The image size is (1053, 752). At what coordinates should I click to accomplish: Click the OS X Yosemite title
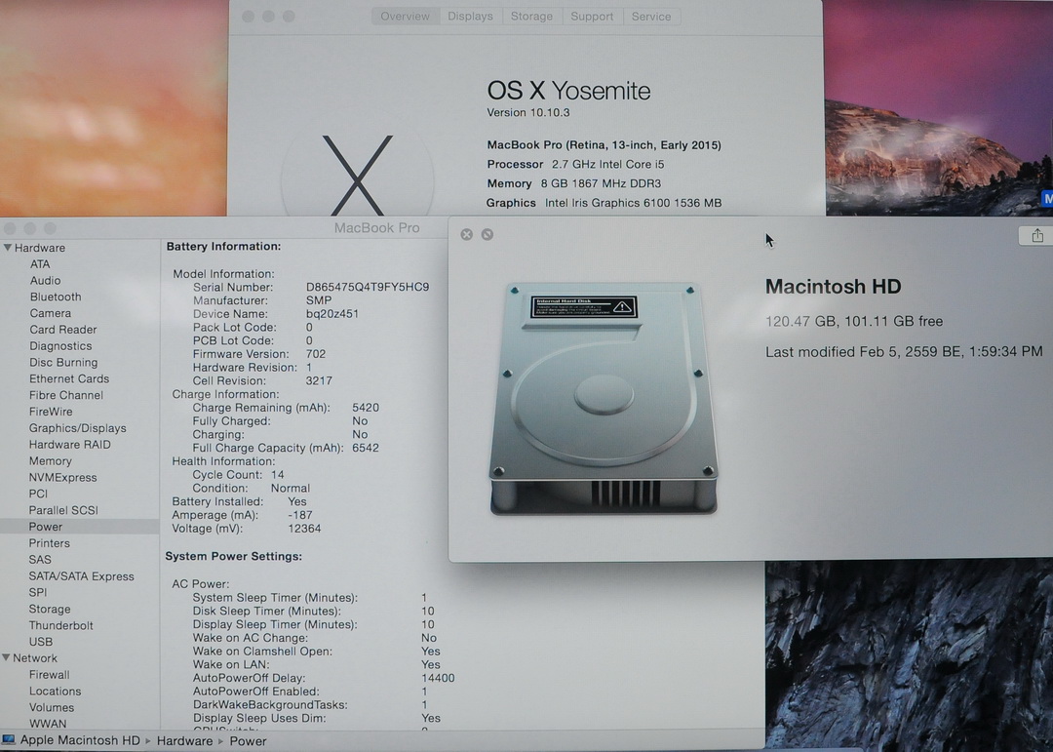tap(568, 91)
